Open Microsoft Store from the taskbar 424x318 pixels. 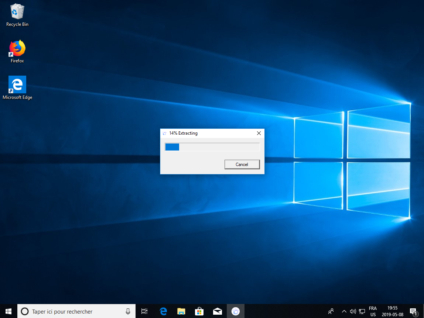199,311
